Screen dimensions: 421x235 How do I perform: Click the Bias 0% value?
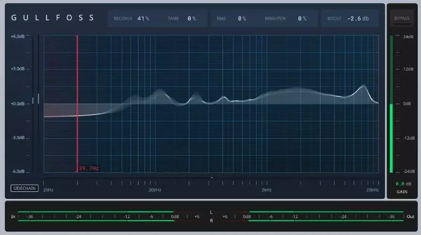[242, 18]
